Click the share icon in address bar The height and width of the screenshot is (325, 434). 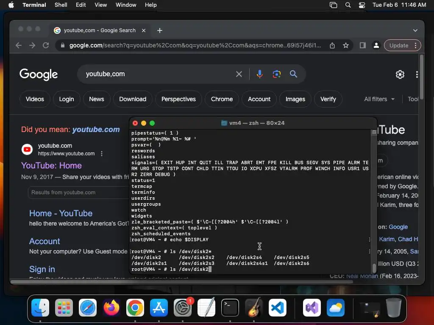click(332, 46)
